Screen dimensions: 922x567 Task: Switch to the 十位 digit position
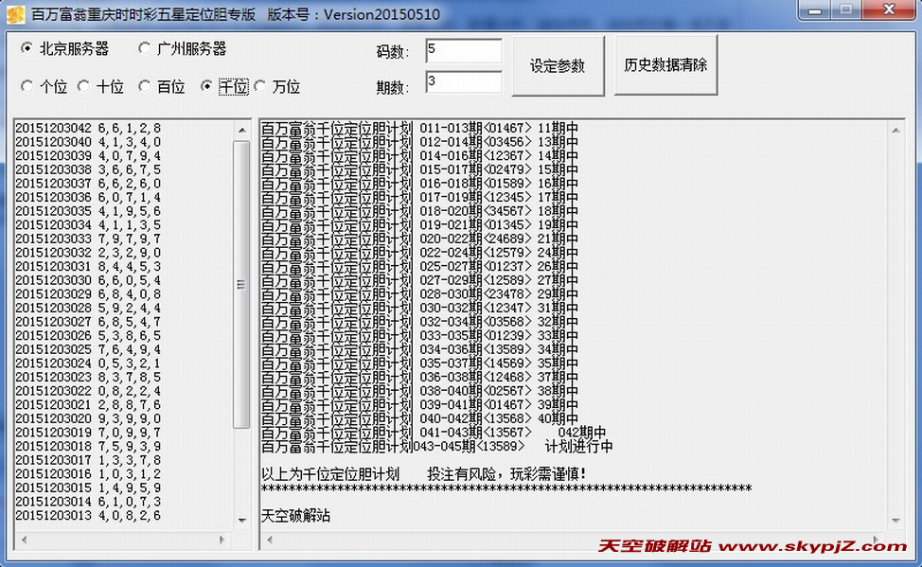[x=98, y=86]
